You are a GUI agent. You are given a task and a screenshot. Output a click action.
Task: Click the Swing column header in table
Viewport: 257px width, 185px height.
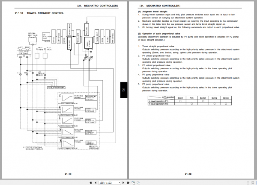coord(214,98)
